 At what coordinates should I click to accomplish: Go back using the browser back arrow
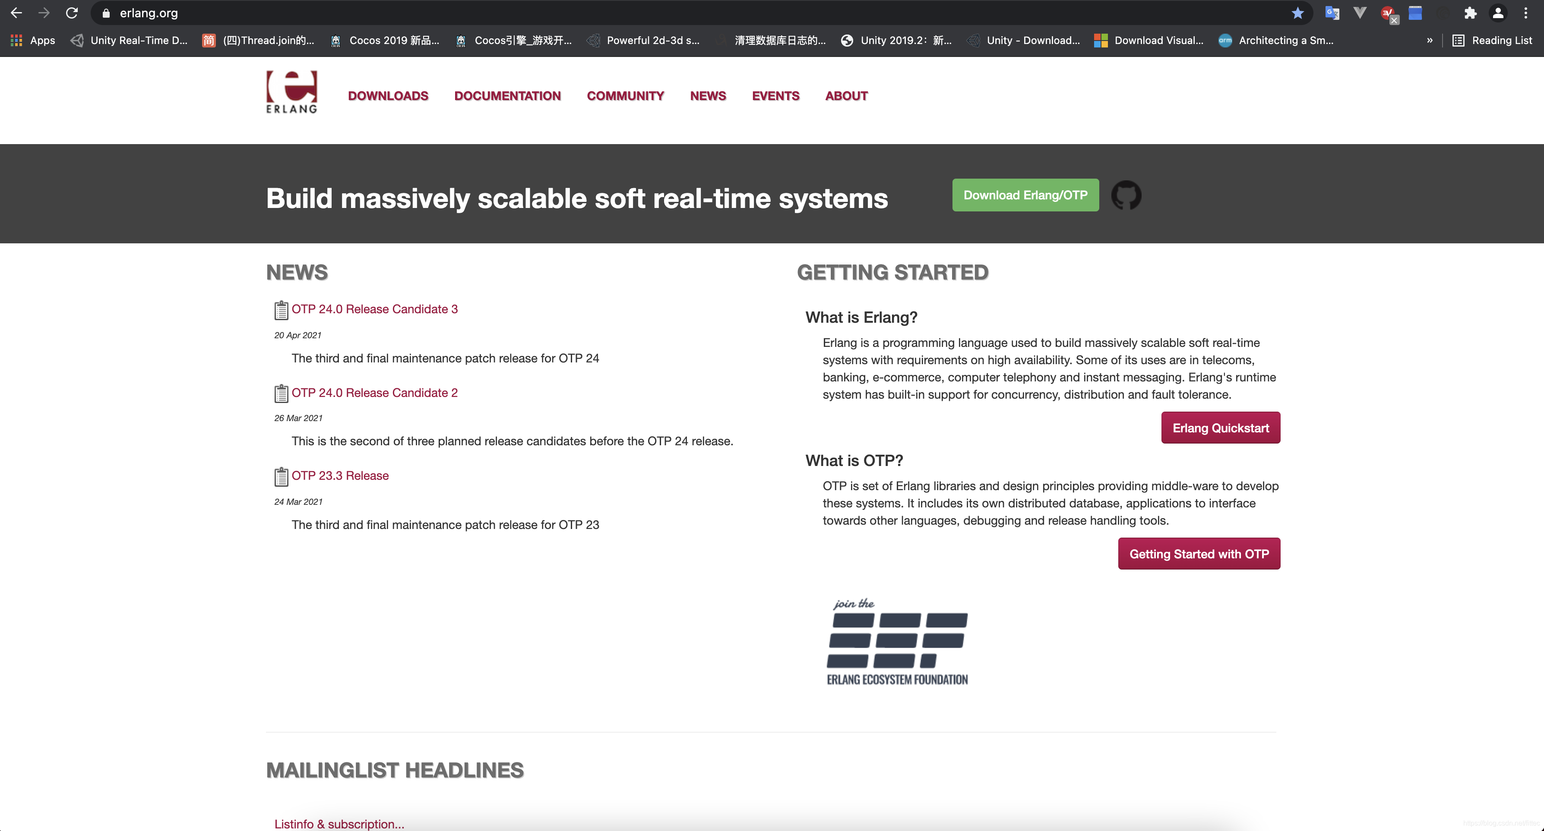16,13
